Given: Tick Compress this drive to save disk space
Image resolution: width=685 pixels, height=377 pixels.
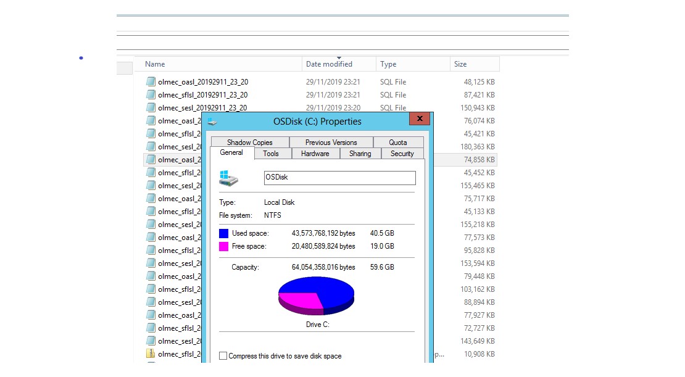Looking at the screenshot, I should 223,355.
